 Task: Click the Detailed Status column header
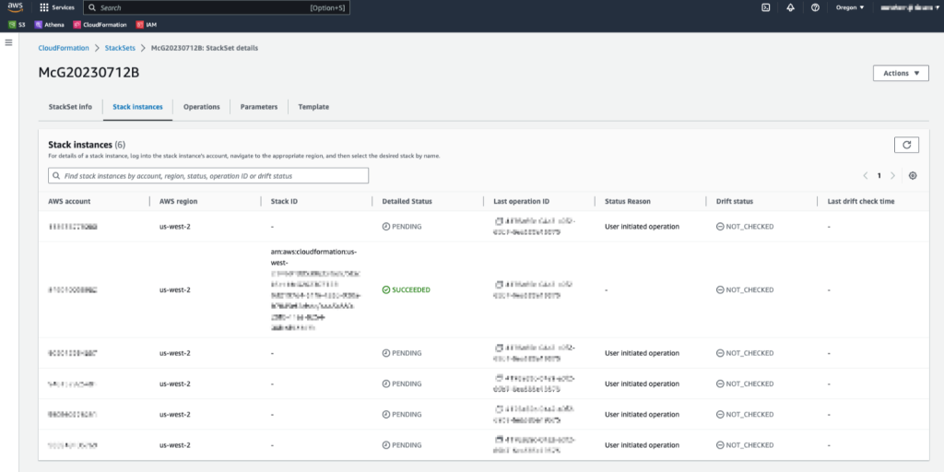407,201
